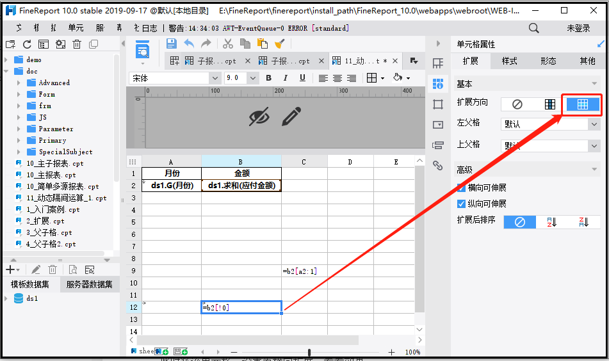Open 1_入门案例.cpt in file tree
609x361 pixels.
point(53,209)
